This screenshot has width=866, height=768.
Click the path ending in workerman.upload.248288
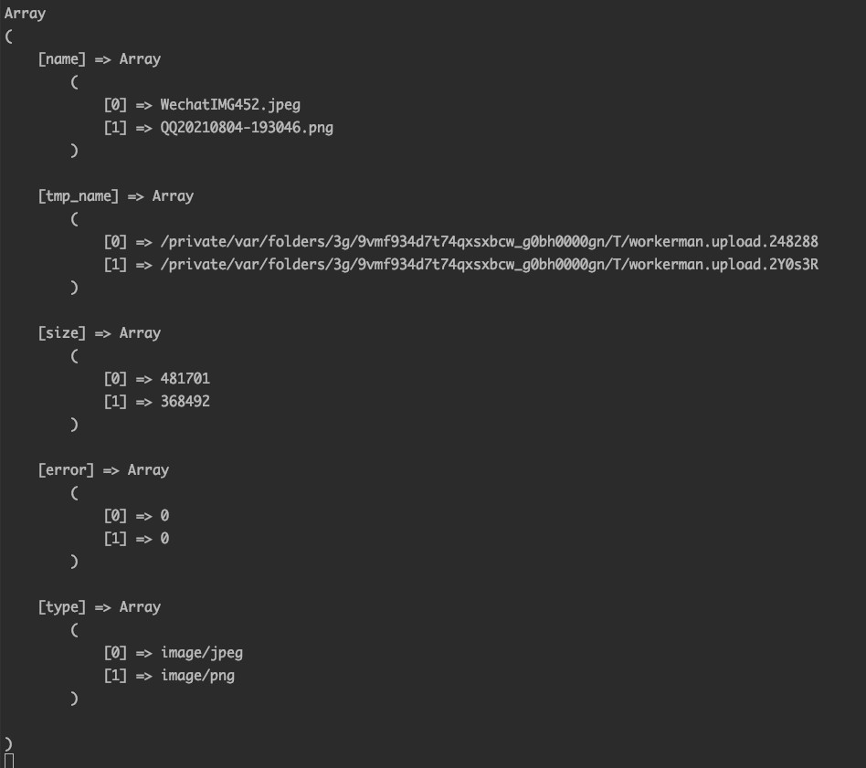pyautogui.click(x=489, y=242)
